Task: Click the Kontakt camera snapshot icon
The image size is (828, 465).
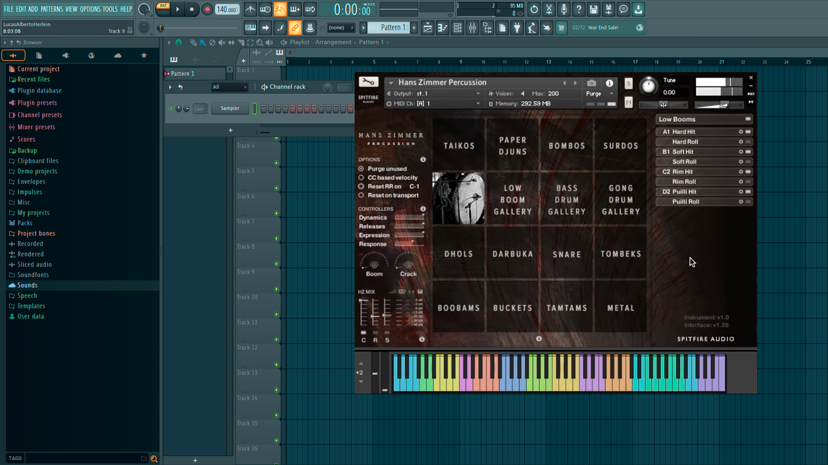Action: [592, 83]
